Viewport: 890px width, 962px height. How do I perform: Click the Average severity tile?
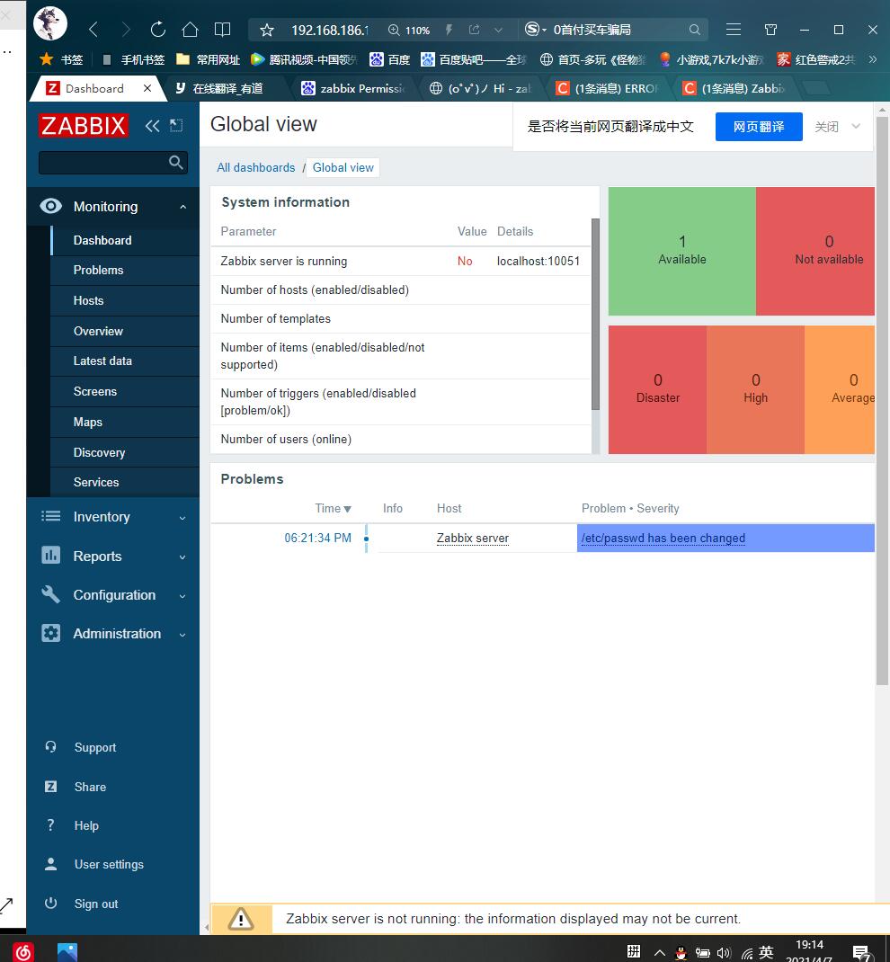840,389
